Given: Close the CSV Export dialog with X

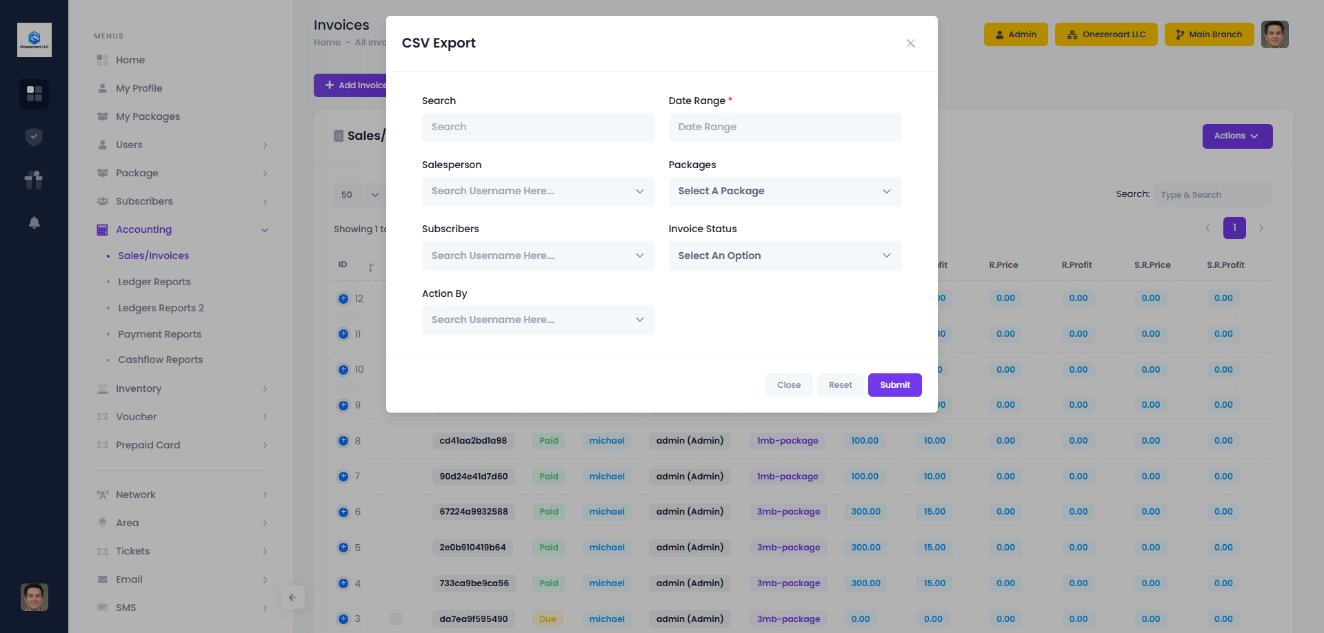Looking at the screenshot, I should click(910, 43).
